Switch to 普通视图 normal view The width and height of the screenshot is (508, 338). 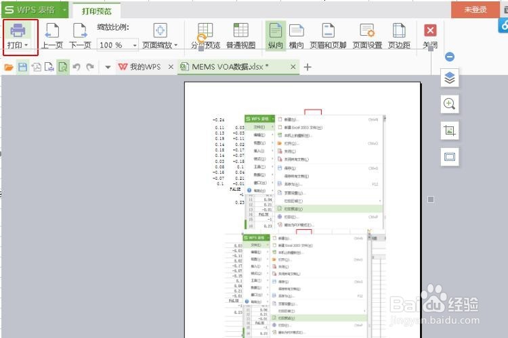coord(240,36)
